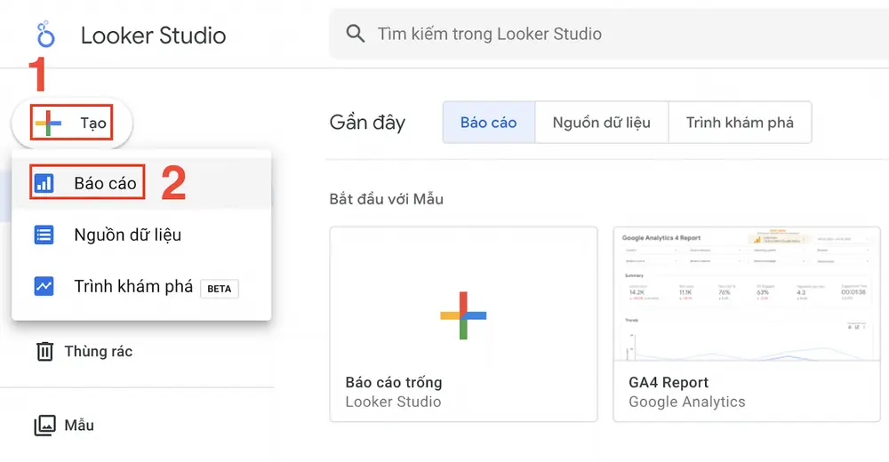Open the Tạo create button
Screen dimensions: 889x462
(x=71, y=123)
